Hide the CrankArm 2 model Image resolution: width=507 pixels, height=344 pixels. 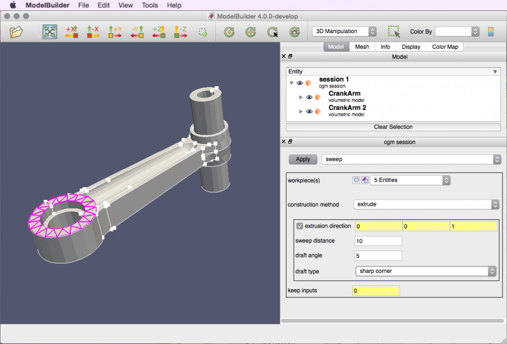309,111
